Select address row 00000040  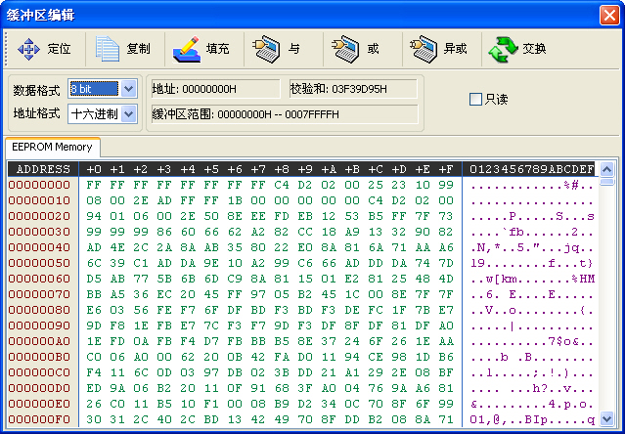point(40,246)
